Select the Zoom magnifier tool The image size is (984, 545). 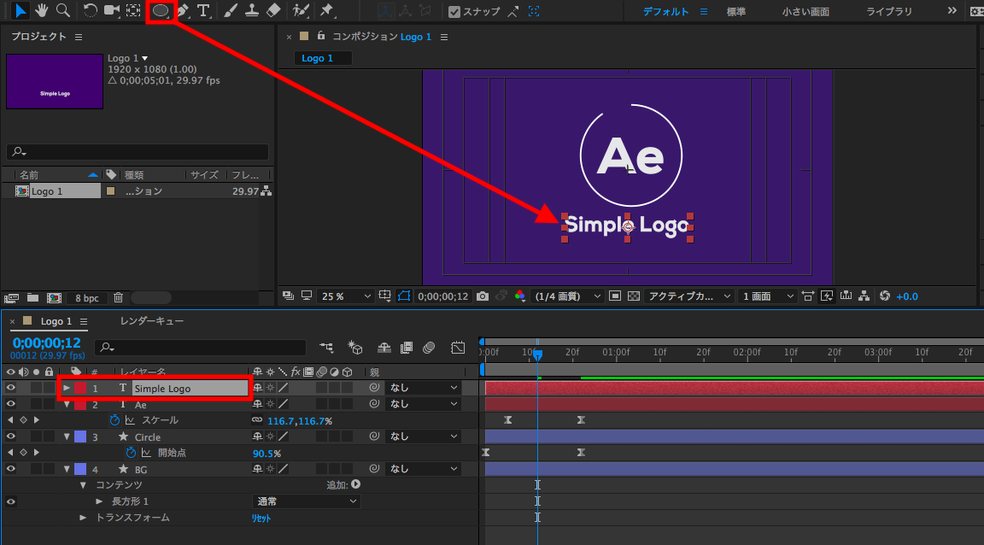pos(62,10)
